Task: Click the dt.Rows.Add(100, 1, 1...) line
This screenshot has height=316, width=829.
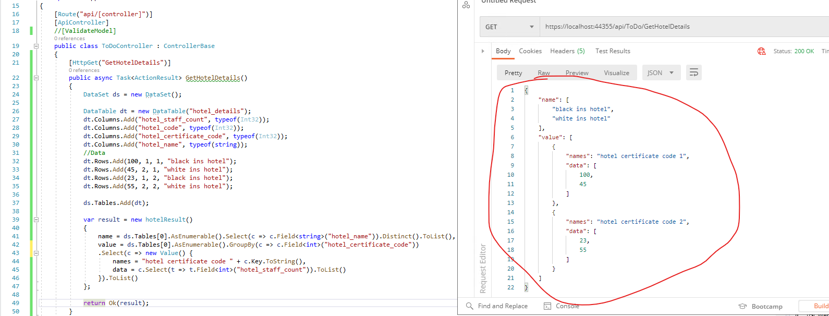Action: coord(160,161)
